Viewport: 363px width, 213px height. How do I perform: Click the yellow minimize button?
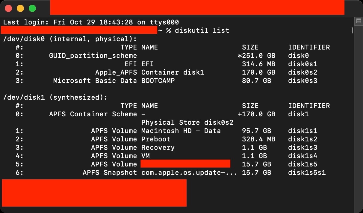click(20, 8)
